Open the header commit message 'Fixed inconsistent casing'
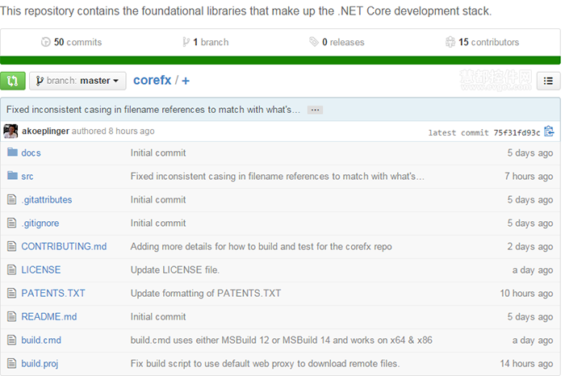Viewport: 565px width, 376px height. point(153,110)
